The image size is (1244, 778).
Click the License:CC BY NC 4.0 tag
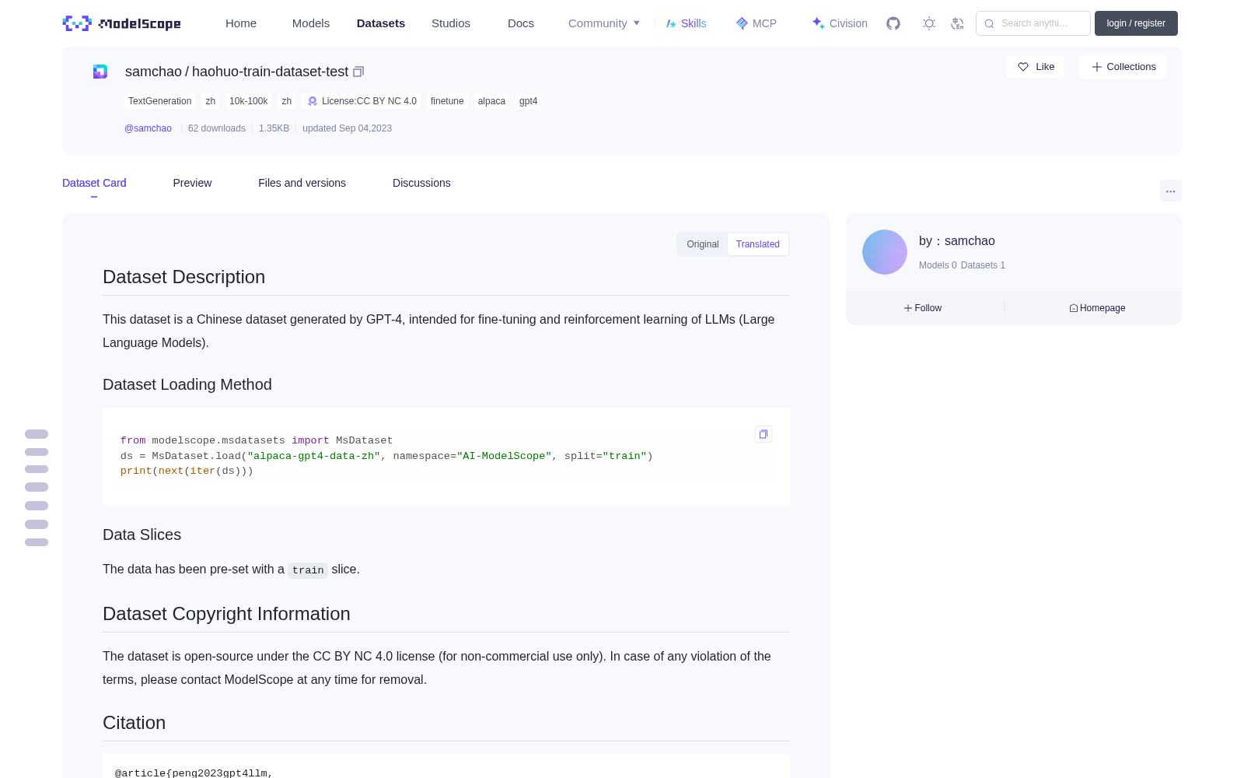click(x=362, y=101)
